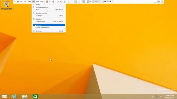Choose Send Ctrl+Alt+Del menu item
Viewport: 177px width, 99px height.
(x=49, y=13)
